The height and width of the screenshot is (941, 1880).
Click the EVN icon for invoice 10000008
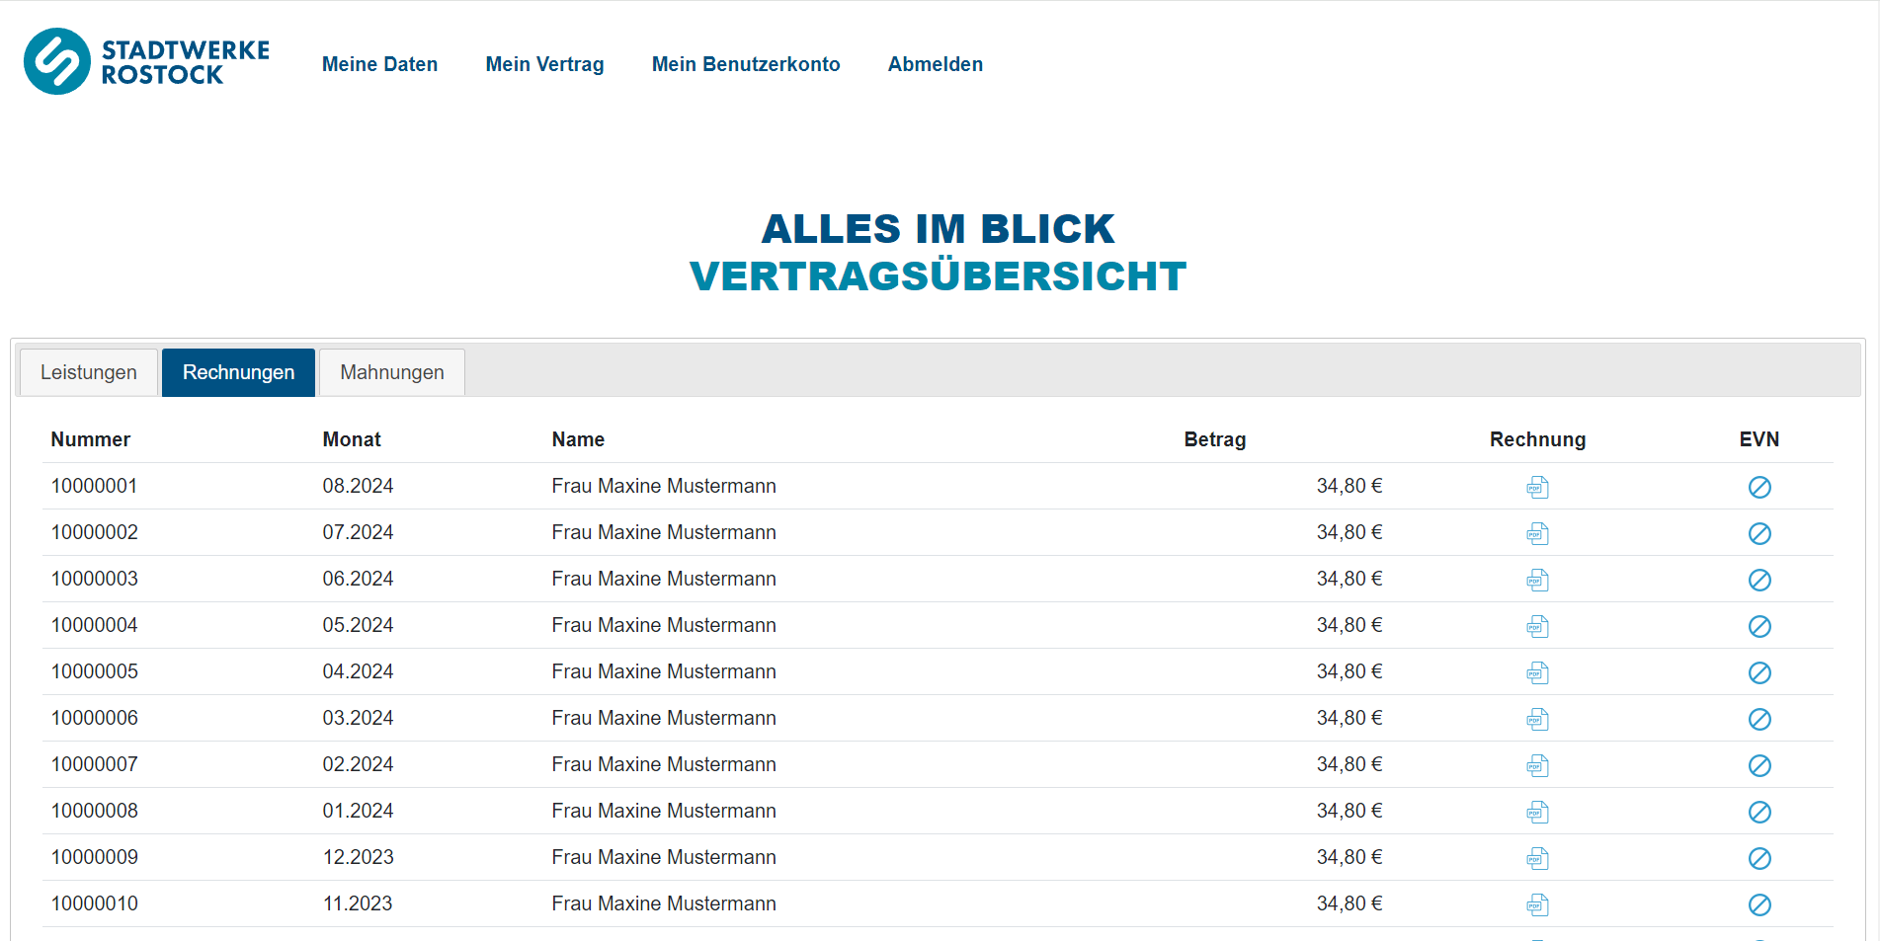pyautogui.click(x=1760, y=811)
